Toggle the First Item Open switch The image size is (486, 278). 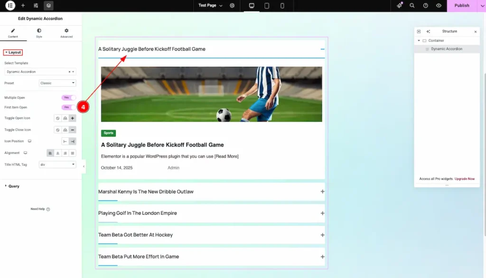tap(68, 107)
